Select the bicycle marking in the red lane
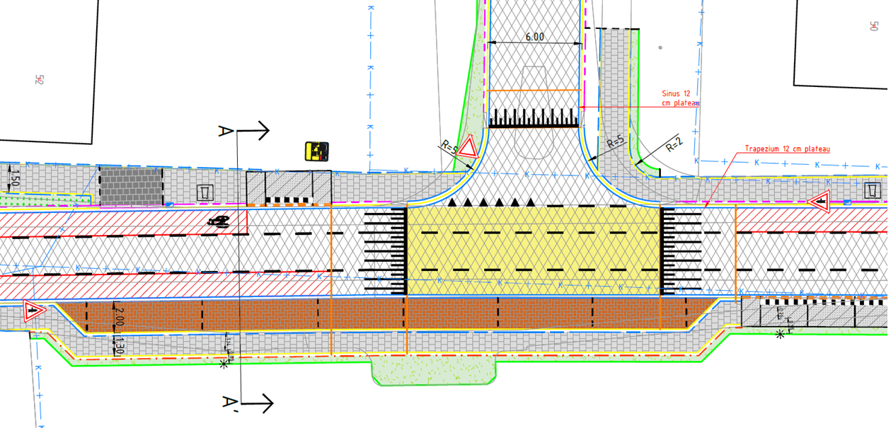Viewport: 891px width, 428px height. tap(218, 221)
